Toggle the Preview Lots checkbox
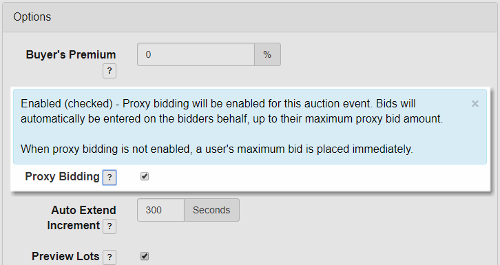Viewport: 500px width, 265px height. click(145, 256)
